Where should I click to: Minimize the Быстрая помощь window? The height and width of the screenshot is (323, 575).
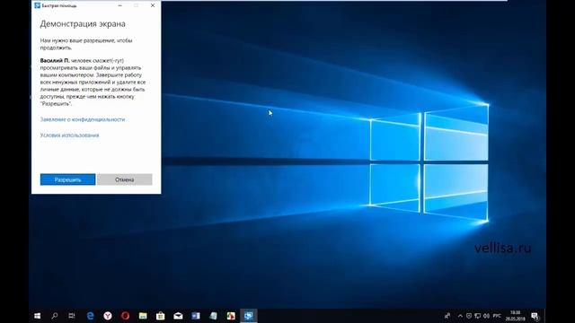[119, 5]
